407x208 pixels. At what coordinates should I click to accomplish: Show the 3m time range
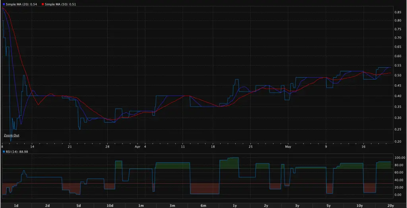pos(172,205)
